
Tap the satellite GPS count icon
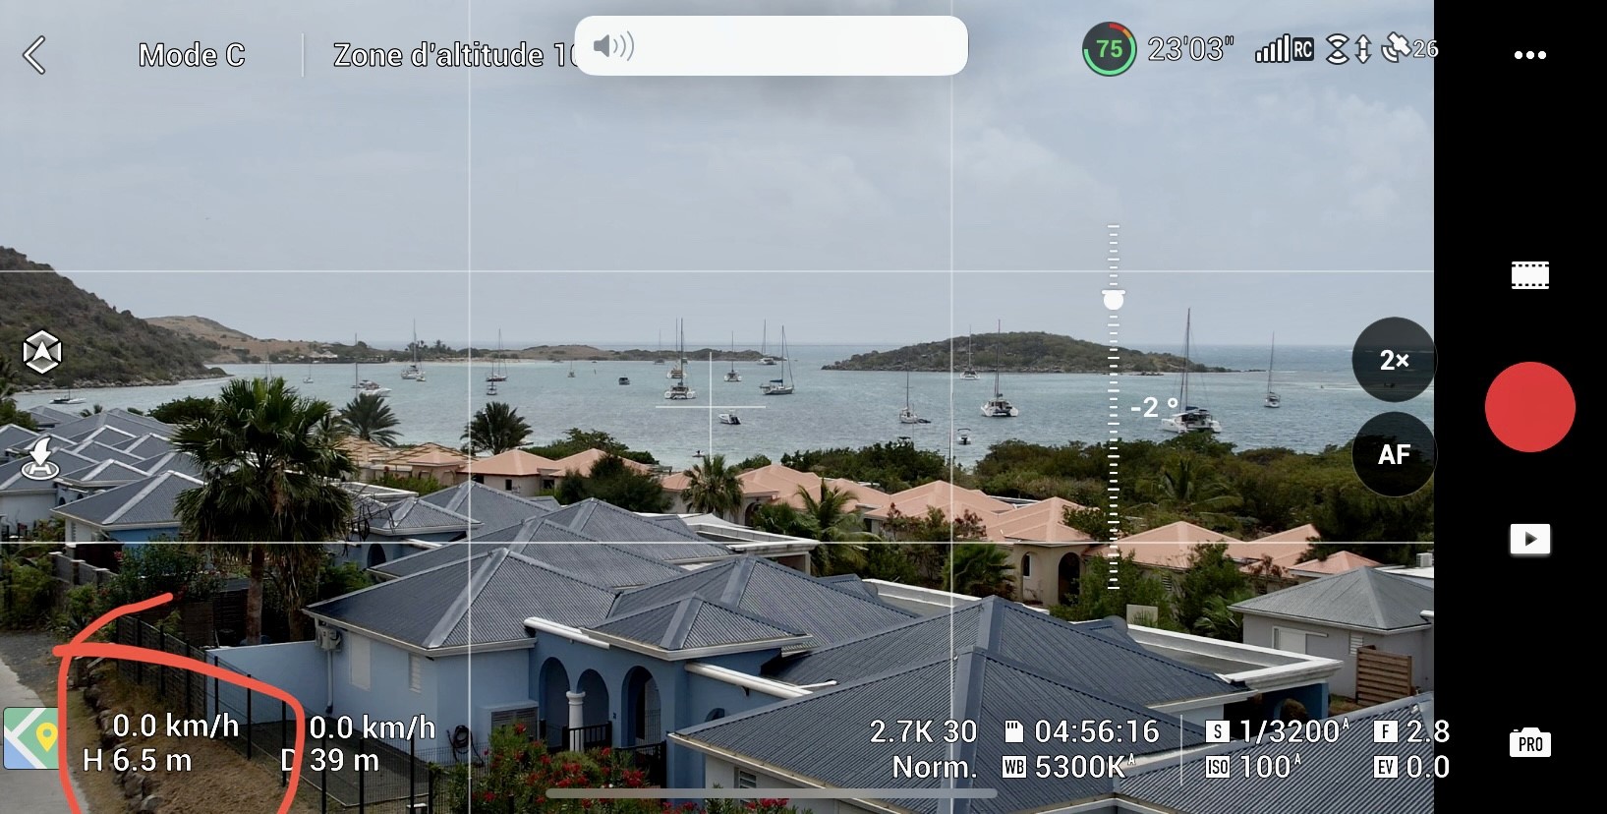point(1408,48)
